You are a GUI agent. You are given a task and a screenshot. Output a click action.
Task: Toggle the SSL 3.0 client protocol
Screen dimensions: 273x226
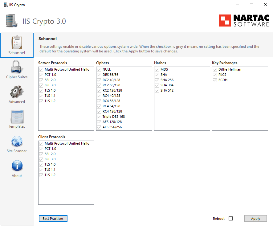click(41, 159)
